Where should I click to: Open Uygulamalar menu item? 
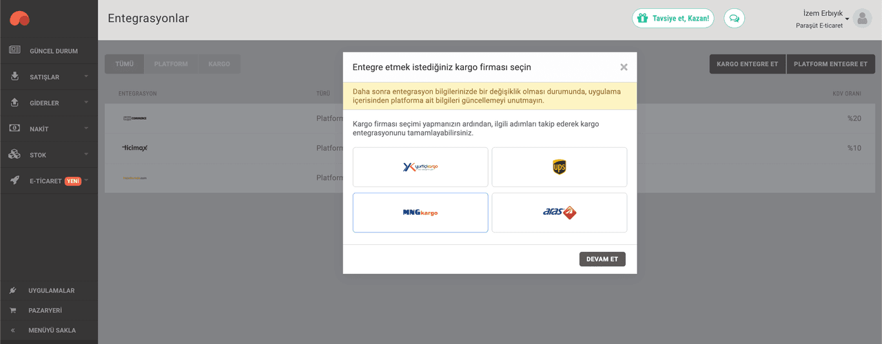49,290
